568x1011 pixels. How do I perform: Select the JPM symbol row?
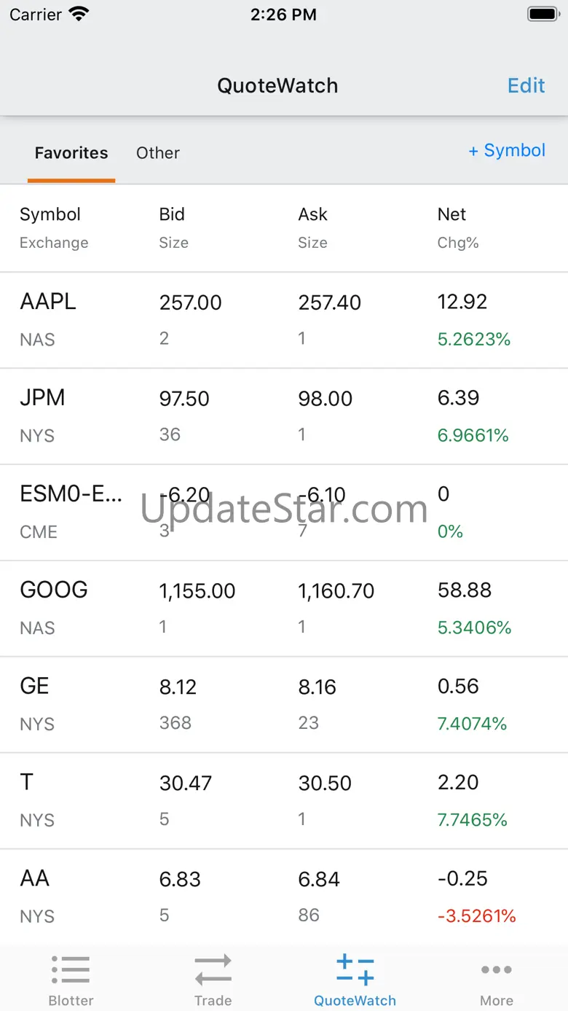coord(284,416)
